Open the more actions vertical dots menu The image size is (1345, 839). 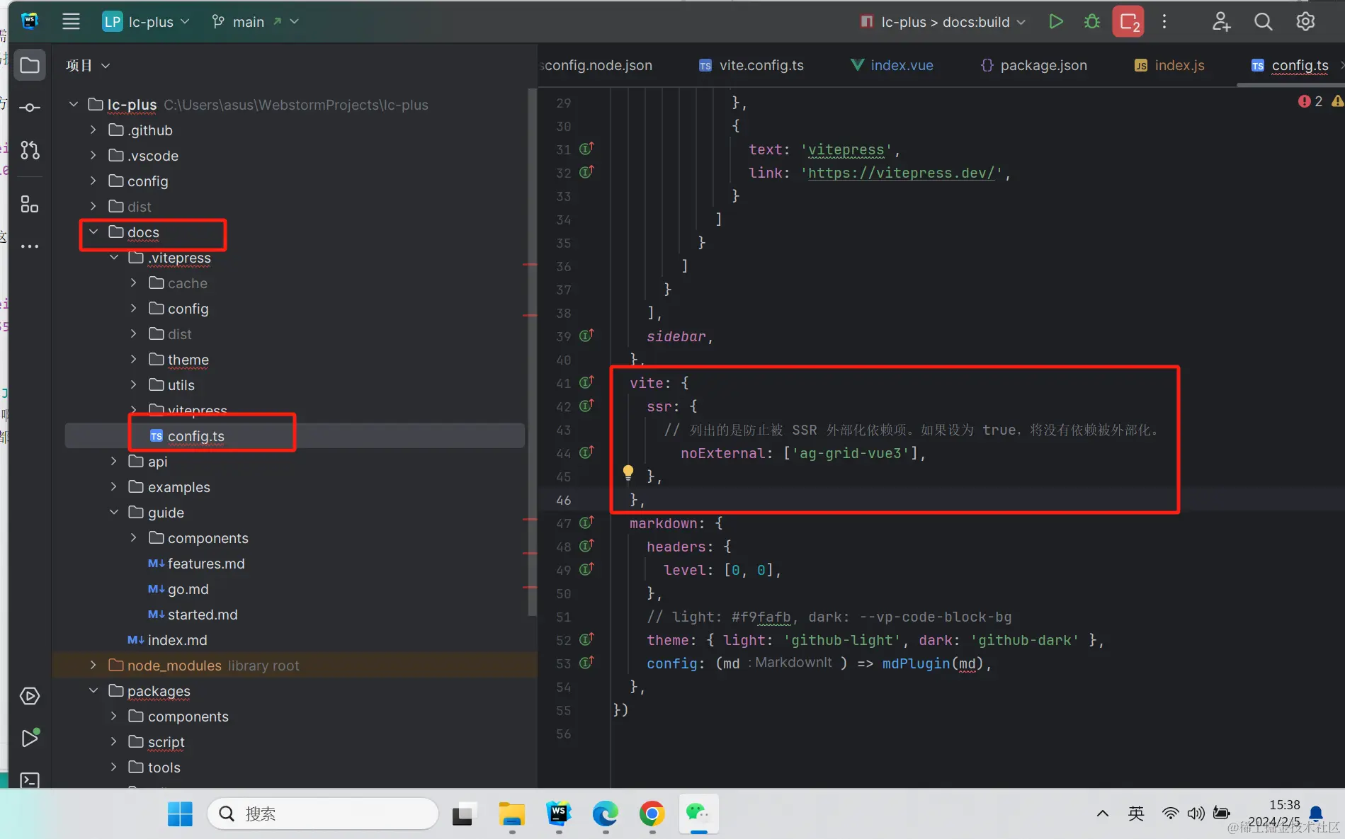[1164, 21]
